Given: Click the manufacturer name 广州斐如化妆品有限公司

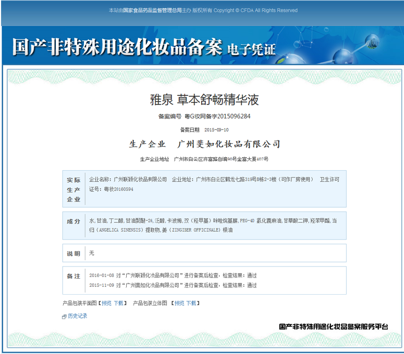Looking at the screenshot, I should click(229, 144).
